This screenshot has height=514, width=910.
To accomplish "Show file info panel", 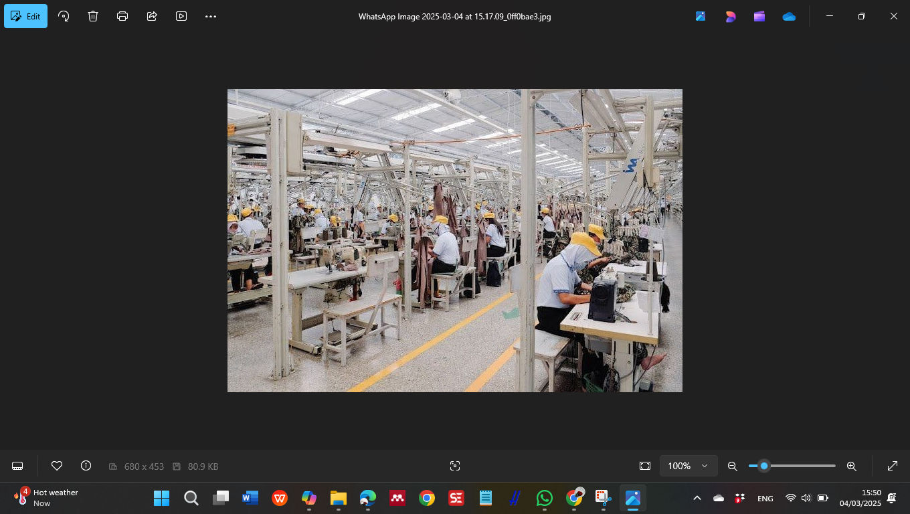I will click(x=86, y=466).
